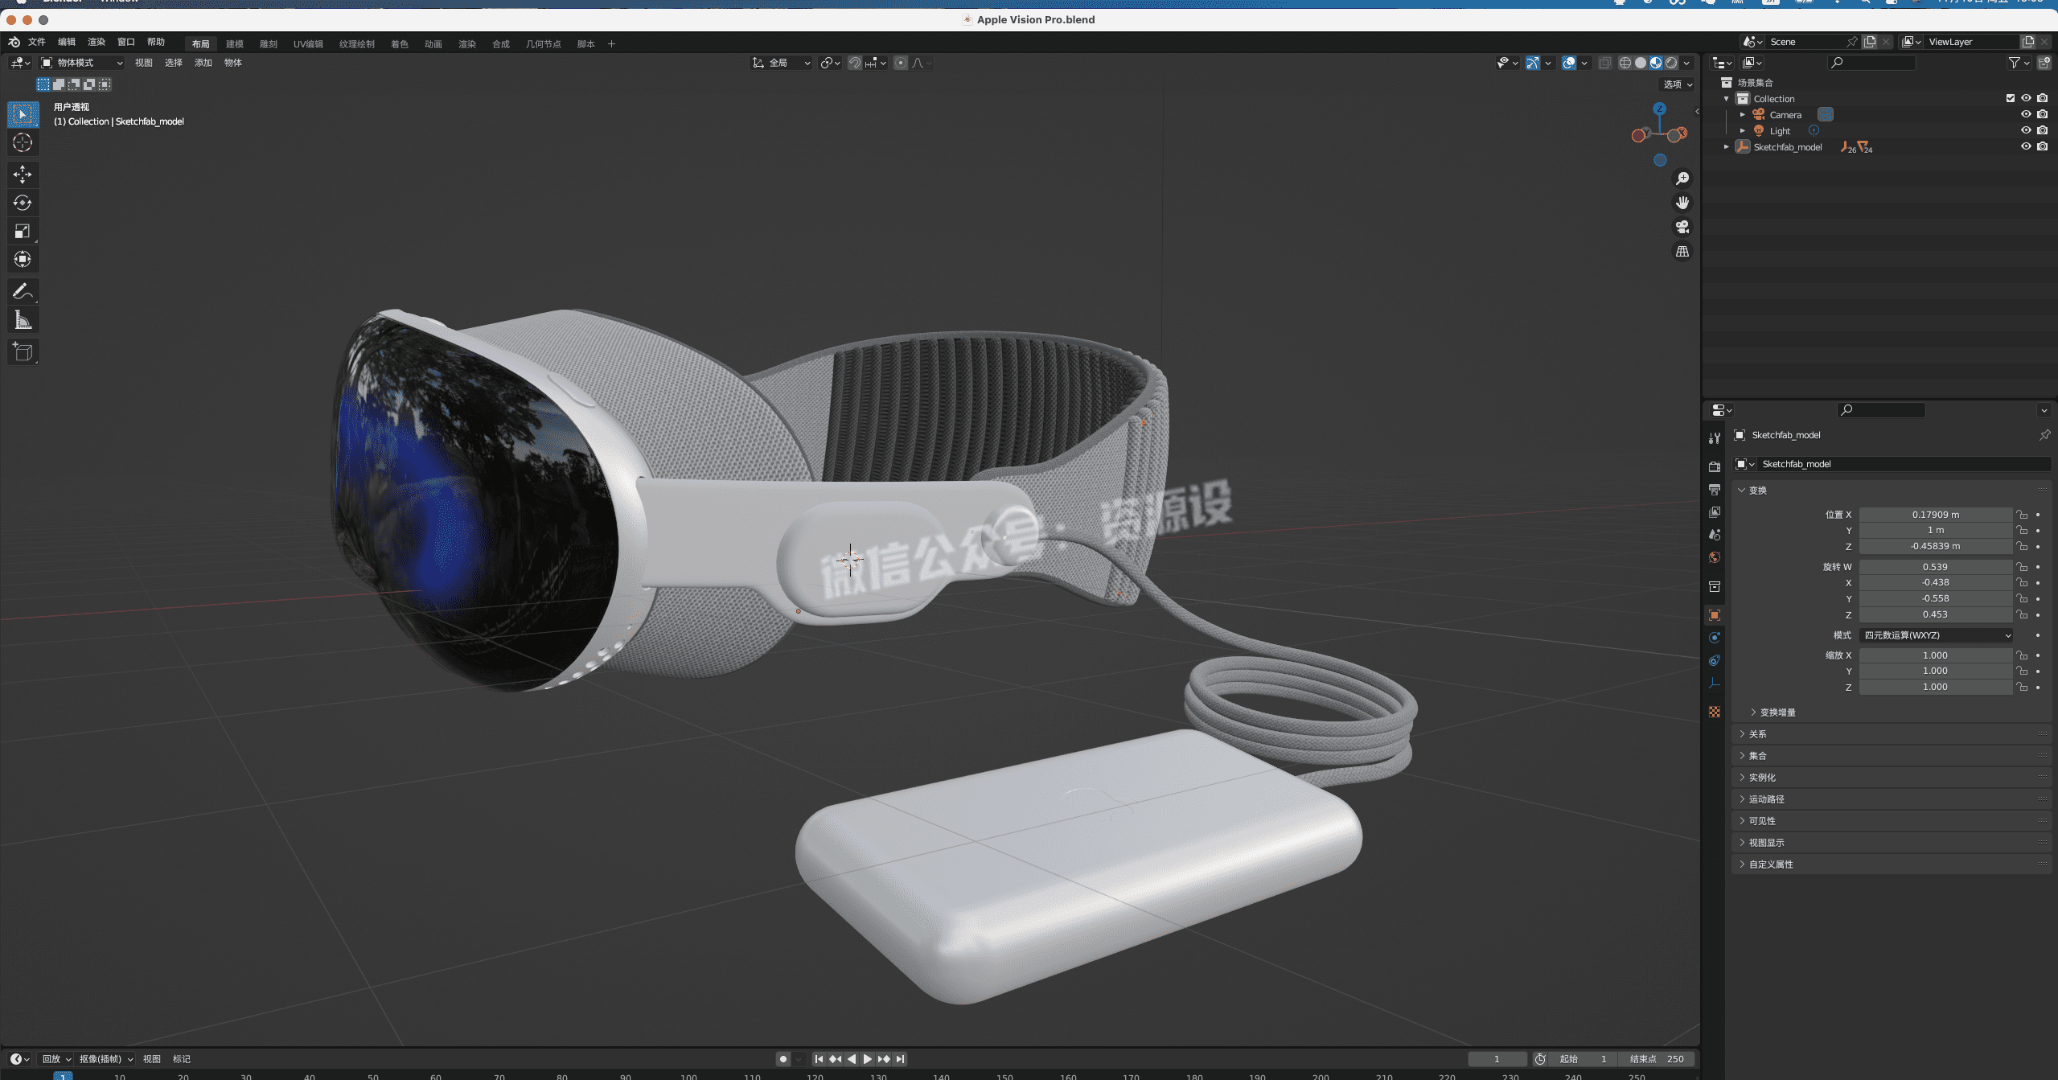Select the Rotate tool
The height and width of the screenshot is (1080, 2058).
[23, 203]
